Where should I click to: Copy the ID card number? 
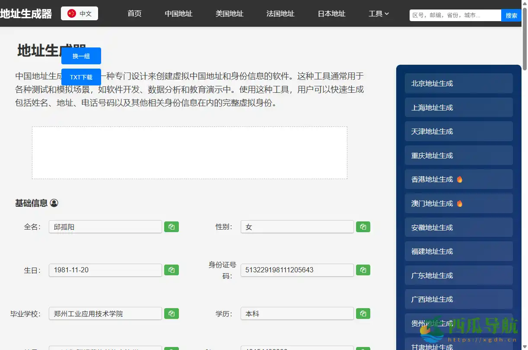click(x=363, y=270)
